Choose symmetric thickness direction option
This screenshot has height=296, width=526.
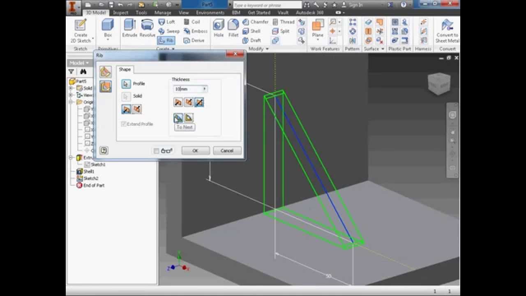pos(199,102)
